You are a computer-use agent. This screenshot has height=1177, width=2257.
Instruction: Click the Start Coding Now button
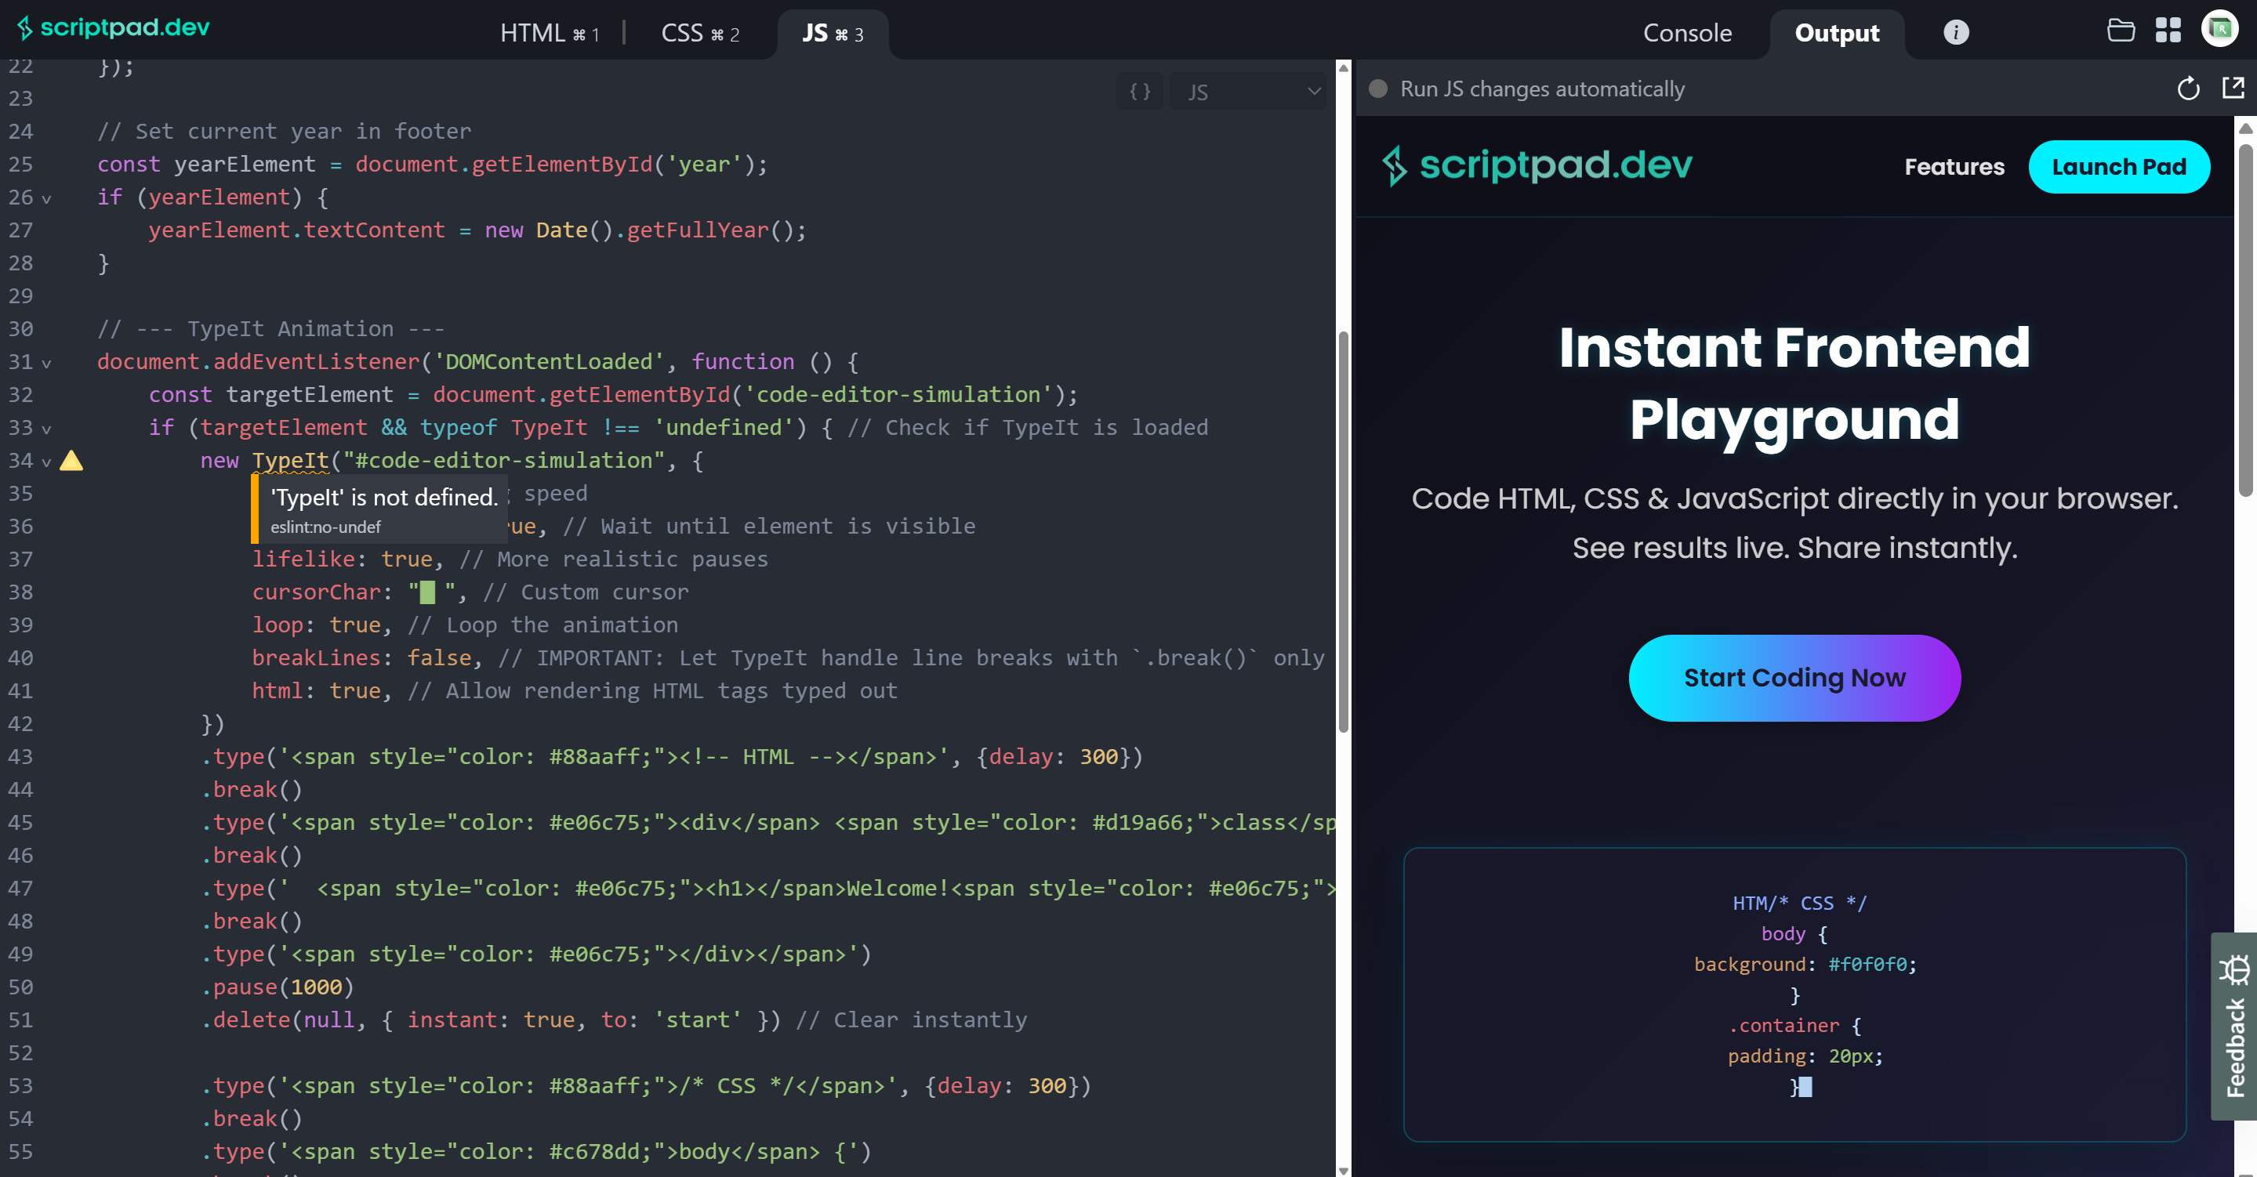(x=1794, y=678)
